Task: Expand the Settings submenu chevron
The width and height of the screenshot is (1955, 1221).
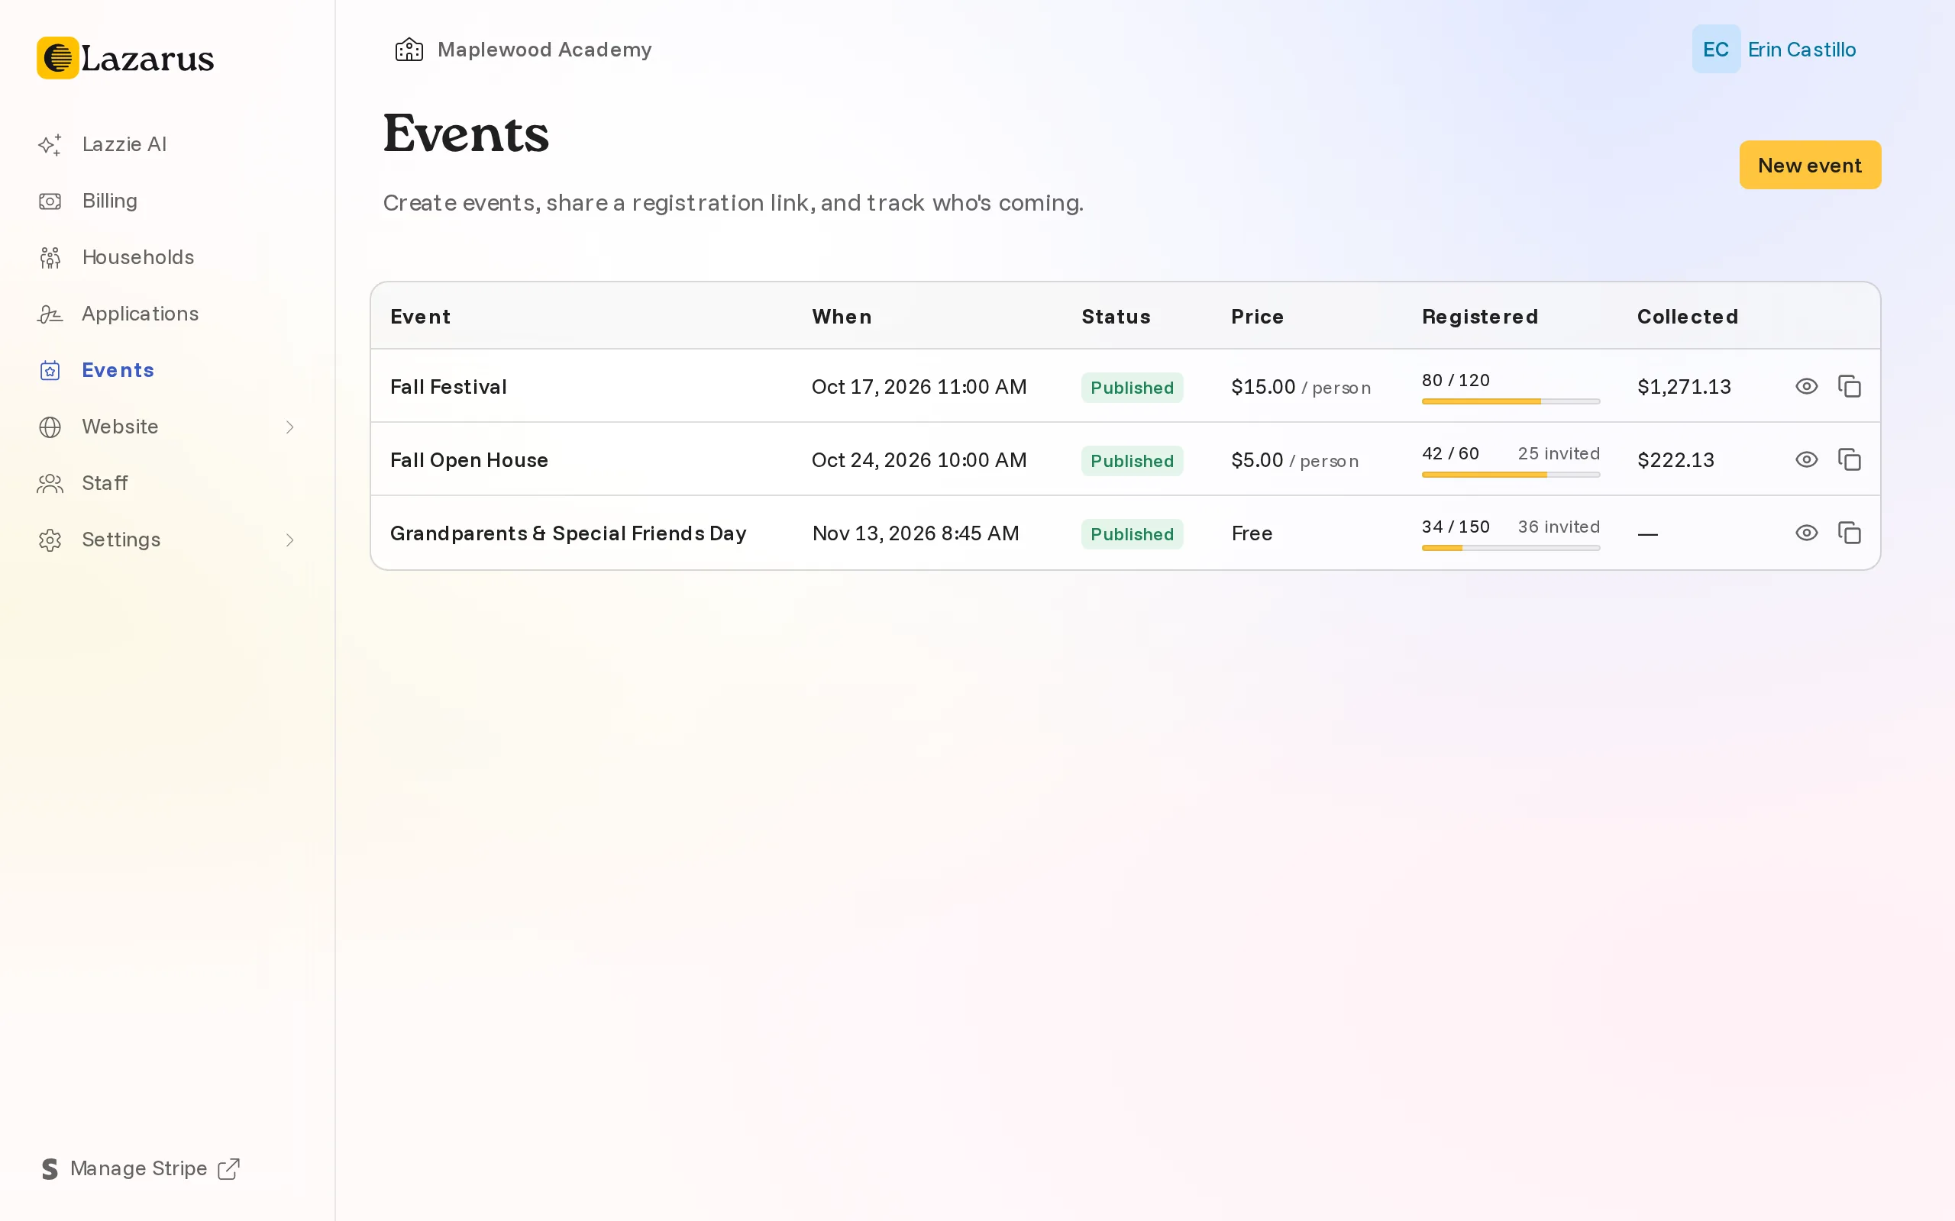Action: tap(290, 540)
